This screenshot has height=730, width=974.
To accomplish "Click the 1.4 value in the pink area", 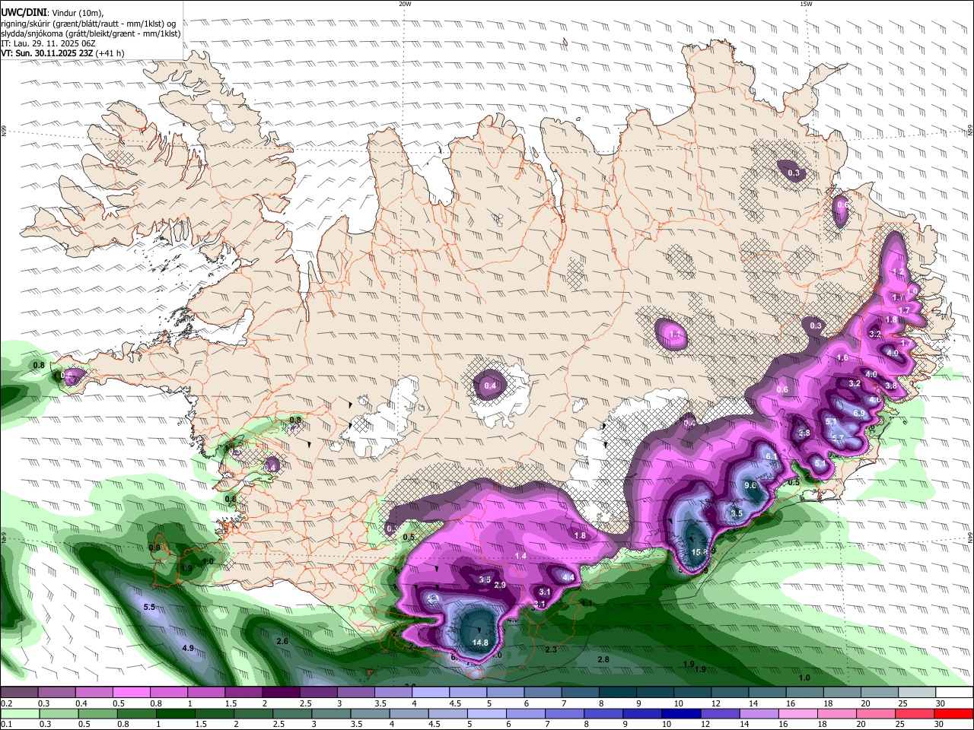I will [x=520, y=557].
